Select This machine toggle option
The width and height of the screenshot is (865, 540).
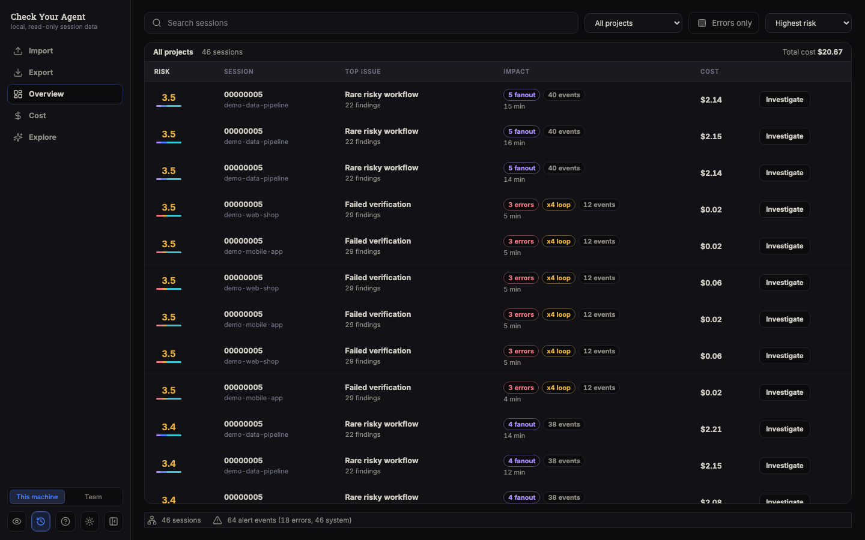click(37, 497)
